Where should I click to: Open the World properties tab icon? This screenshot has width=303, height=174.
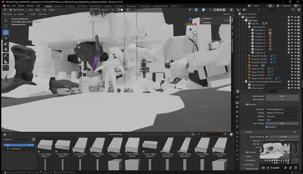[237, 121]
